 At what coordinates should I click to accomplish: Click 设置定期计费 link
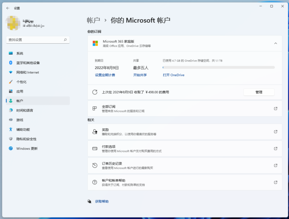pyautogui.click(x=105, y=75)
